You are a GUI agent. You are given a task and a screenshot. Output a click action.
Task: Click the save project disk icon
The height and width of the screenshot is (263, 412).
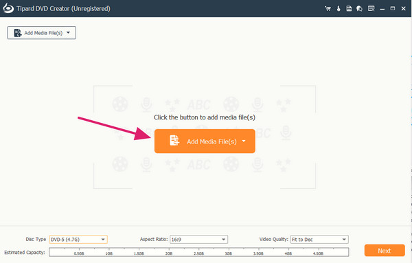click(x=349, y=9)
